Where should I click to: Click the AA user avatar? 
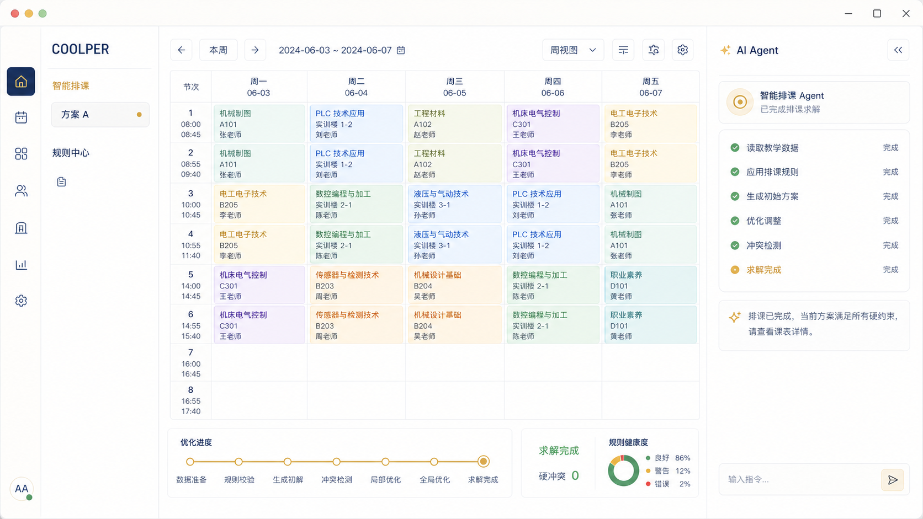click(x=22, y=489)
